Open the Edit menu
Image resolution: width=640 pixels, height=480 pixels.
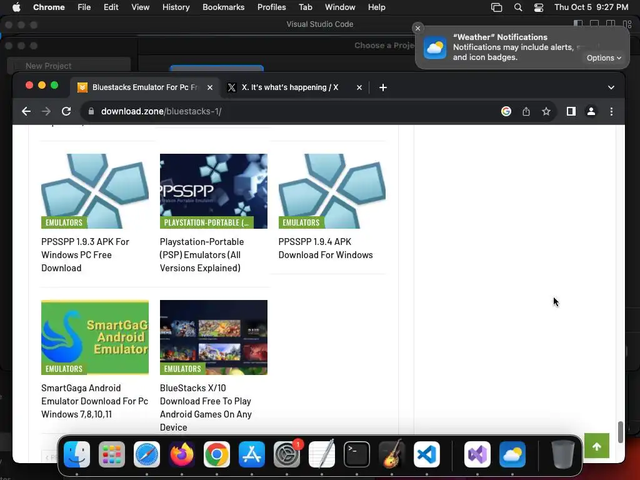(111, 7)
